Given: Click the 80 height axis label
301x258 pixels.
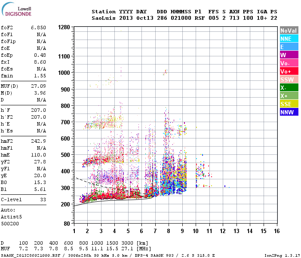Looking at the screenshot, I should pyautogui.click(x=67, y=224).
